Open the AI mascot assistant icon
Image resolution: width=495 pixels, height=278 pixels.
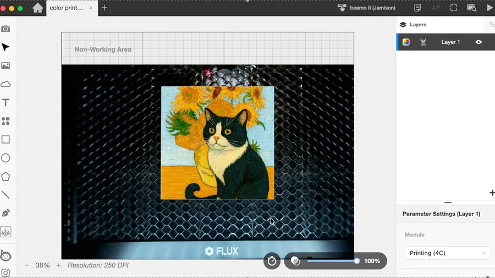point(5,255)
